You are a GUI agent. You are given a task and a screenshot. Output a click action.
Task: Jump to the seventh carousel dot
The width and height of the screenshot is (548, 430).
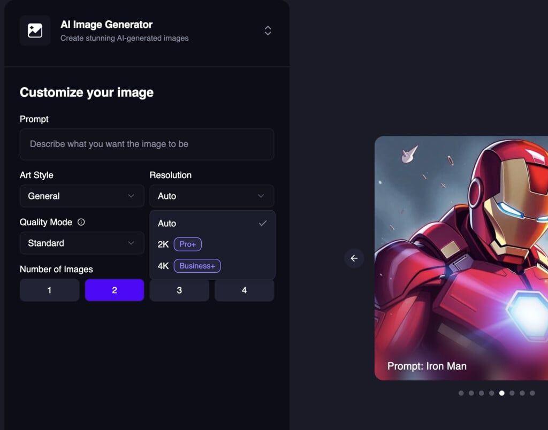click(522, 393)
